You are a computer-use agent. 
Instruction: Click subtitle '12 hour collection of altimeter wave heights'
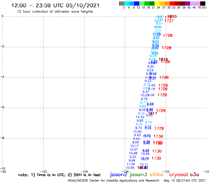point(55,12)
